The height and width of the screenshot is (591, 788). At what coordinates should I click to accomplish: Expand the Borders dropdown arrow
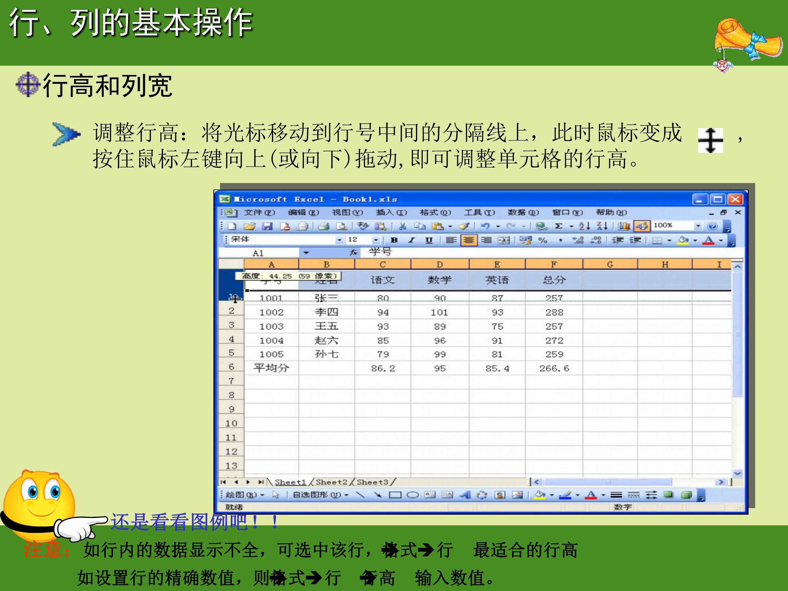click(669, 241)
